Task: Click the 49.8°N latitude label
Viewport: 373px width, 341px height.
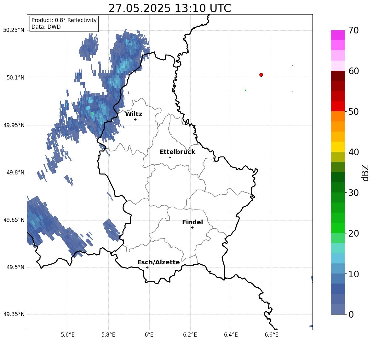Action: [15, 173]
